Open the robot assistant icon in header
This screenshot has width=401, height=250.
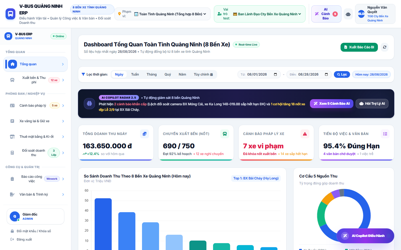point(348,14)
